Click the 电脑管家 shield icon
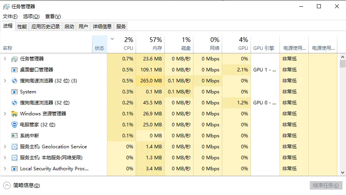346x195 pixels. click(15, 125)
